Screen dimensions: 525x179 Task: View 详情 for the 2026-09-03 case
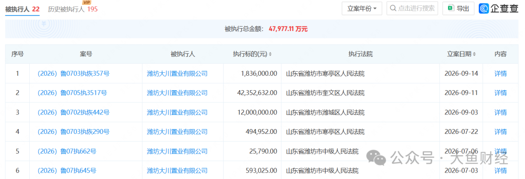501,113
